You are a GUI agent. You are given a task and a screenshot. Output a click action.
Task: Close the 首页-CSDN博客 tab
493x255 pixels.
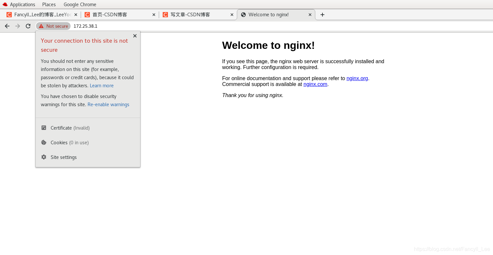pyautogui.click(x=154, y=15)
